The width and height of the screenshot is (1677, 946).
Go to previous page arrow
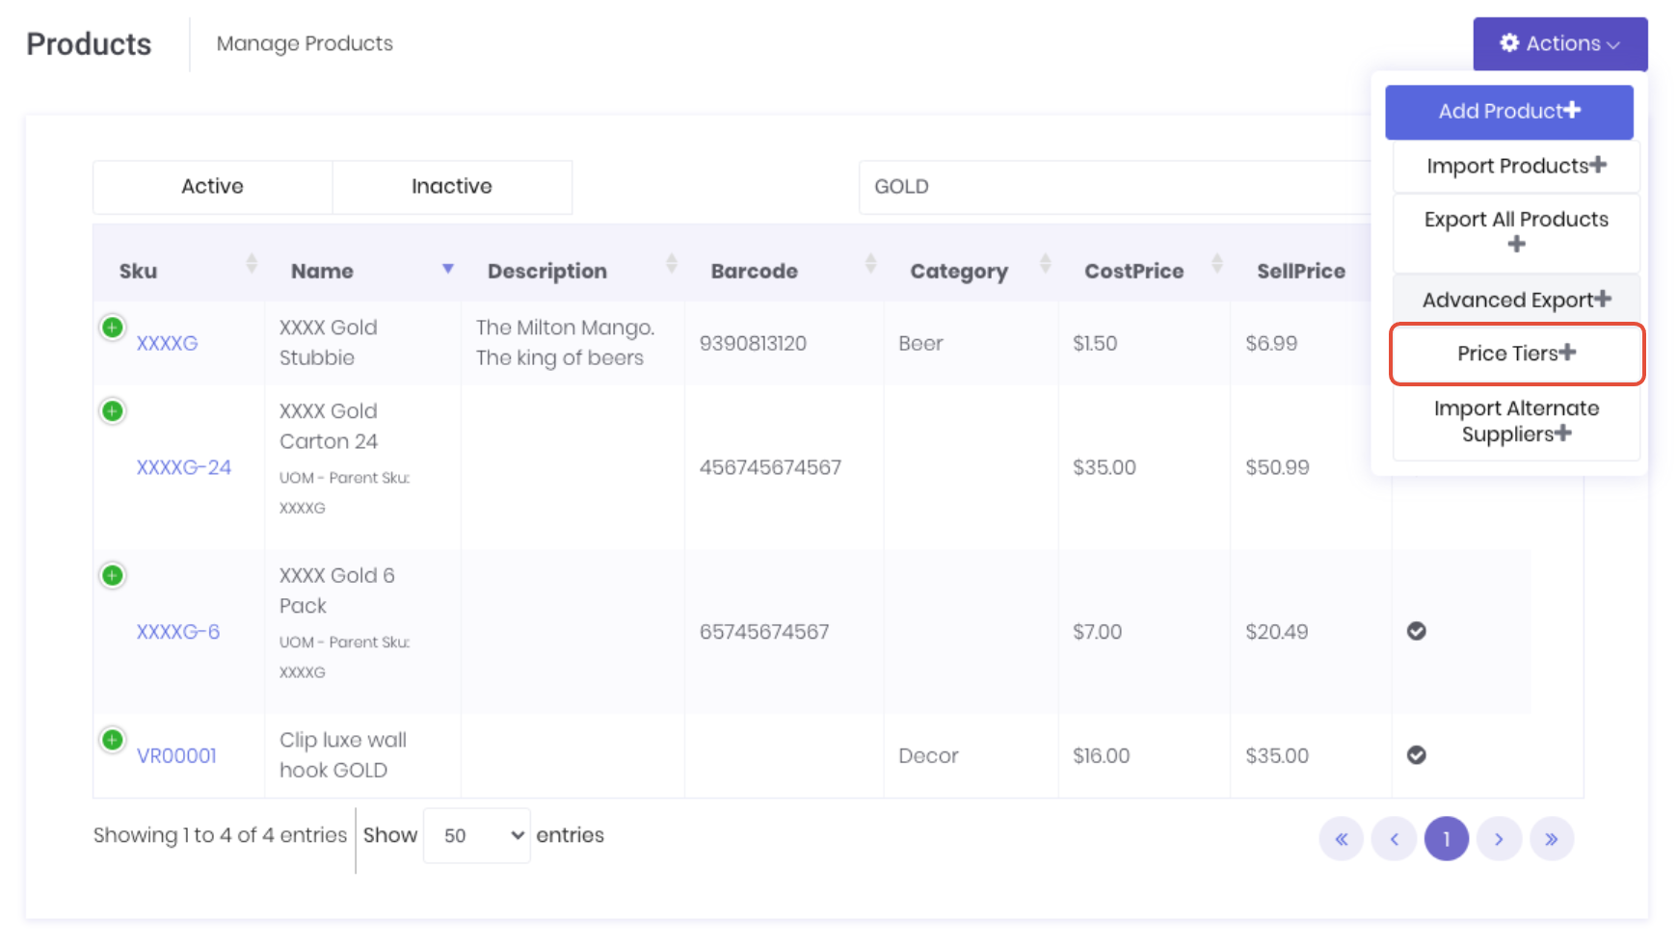1395,839
